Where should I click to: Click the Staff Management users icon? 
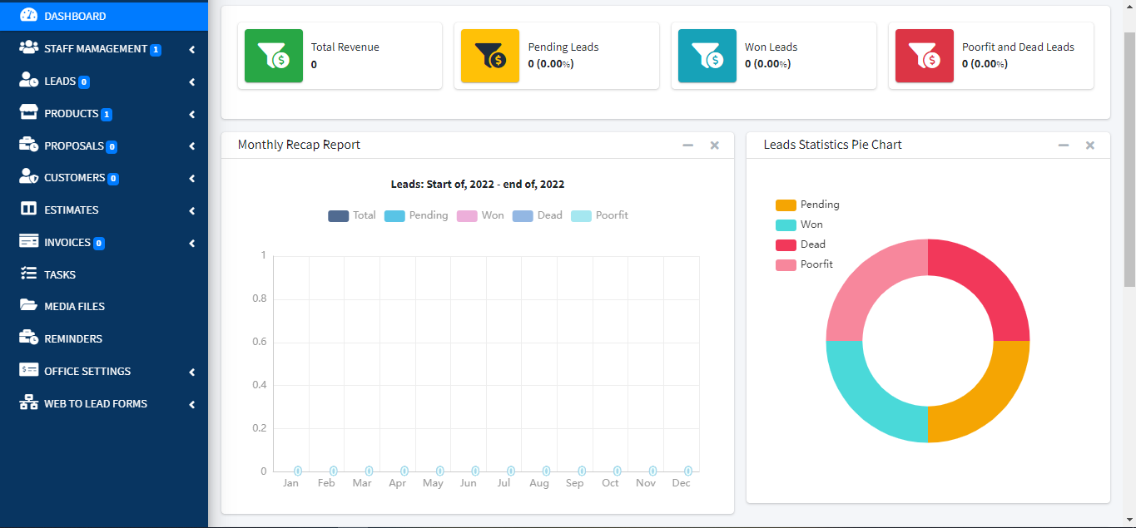27,48
